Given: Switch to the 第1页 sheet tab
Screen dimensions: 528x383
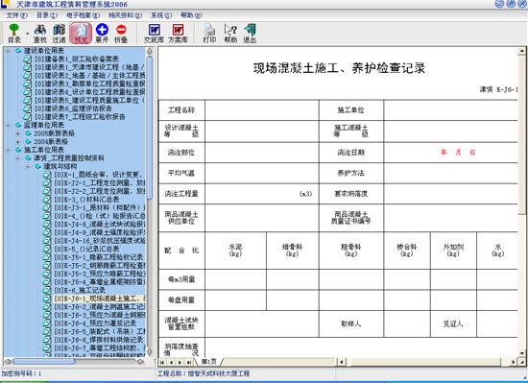Looking at the screenshot, I should pos(208,362).
